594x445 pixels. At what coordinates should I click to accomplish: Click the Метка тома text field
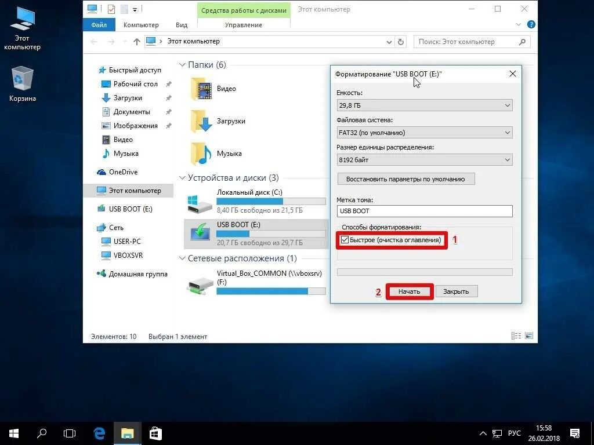point(425,211)
